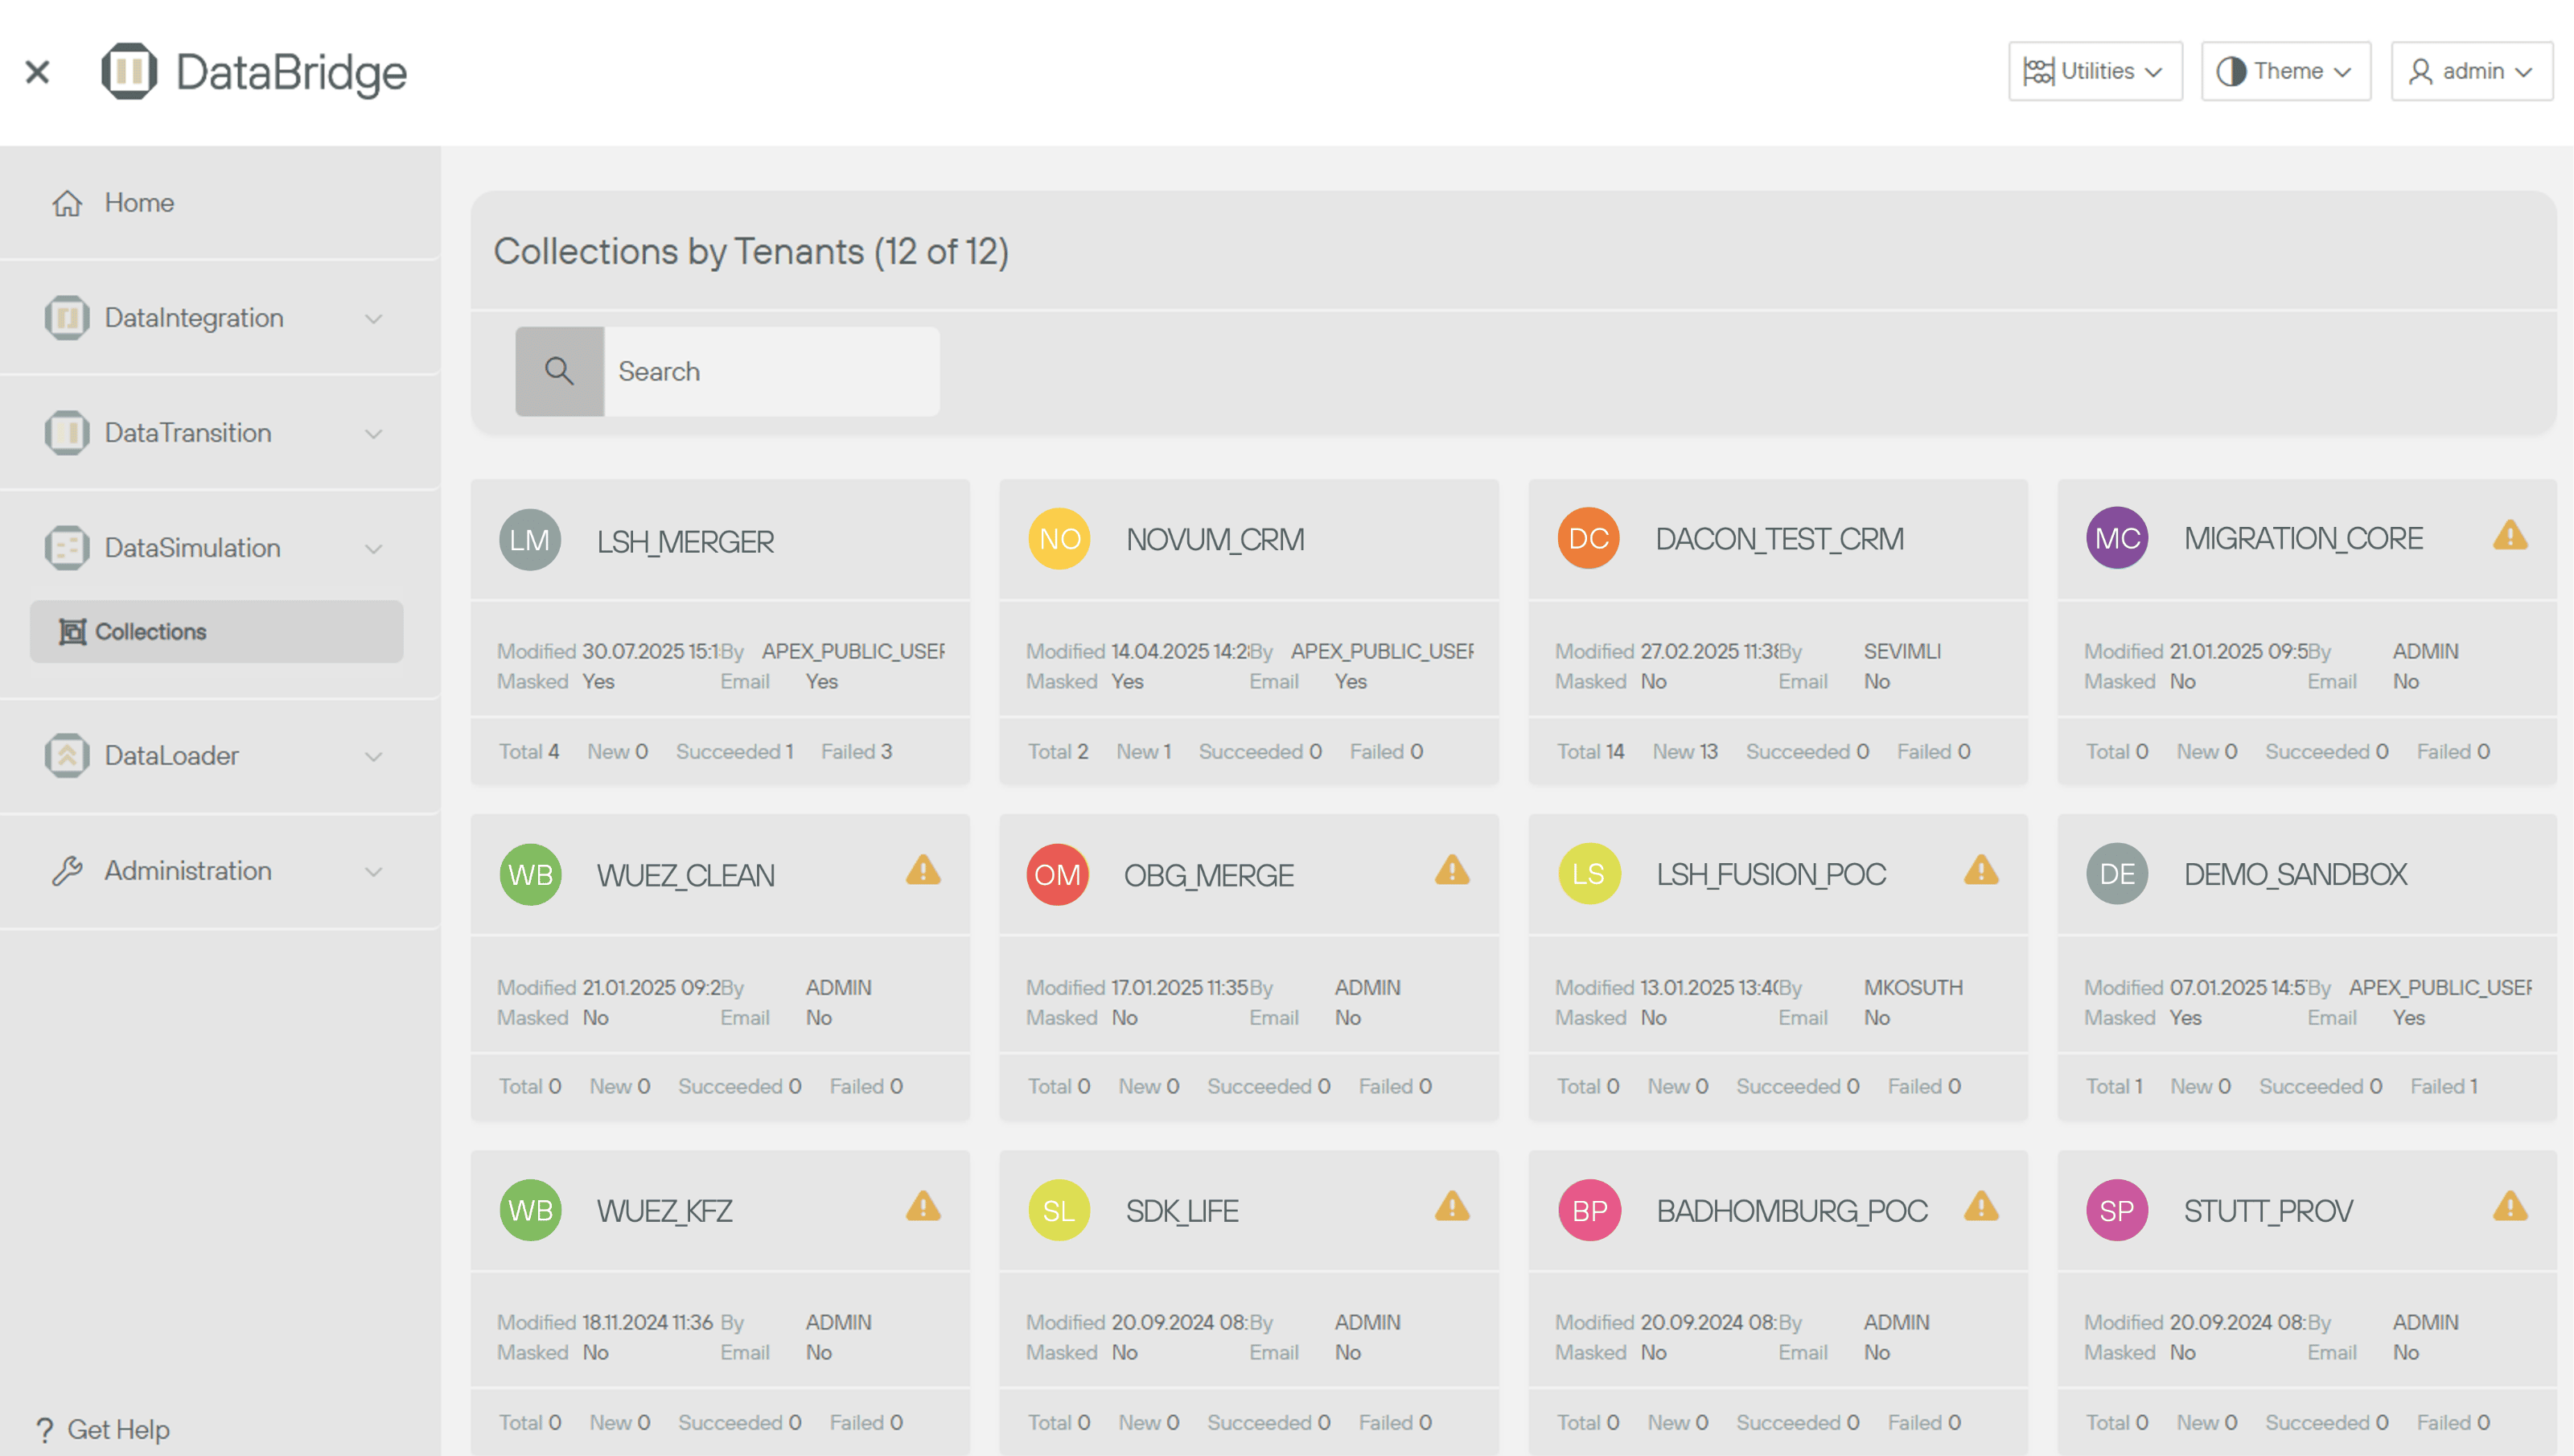
Task: Click the LM avatar of LSH_MERGER
Action: 528,540
